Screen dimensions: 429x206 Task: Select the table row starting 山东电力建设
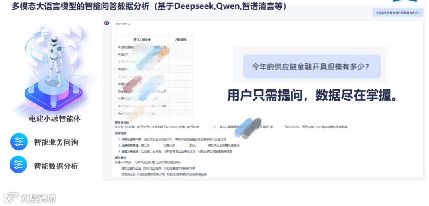click(x=153, y=77)
